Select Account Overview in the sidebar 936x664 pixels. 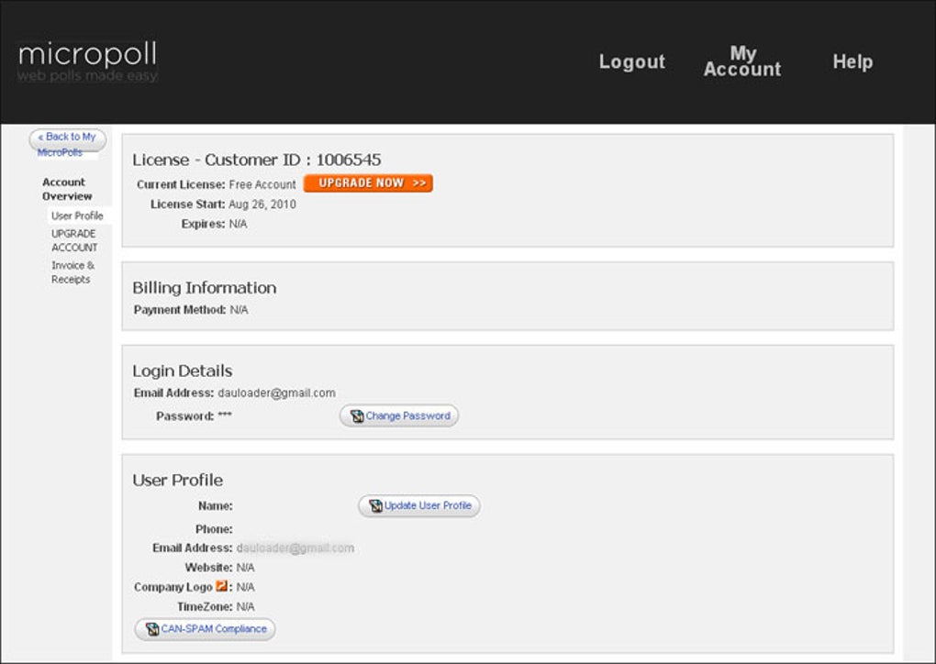(67, 189)
